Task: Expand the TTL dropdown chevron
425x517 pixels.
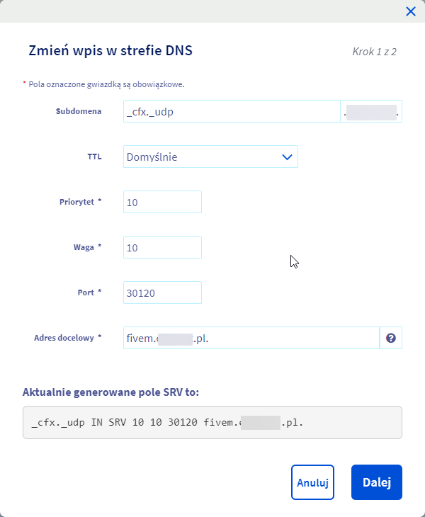Action: pyautogui.click(x=287, y=157)
